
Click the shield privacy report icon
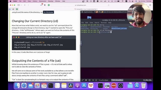45,5
